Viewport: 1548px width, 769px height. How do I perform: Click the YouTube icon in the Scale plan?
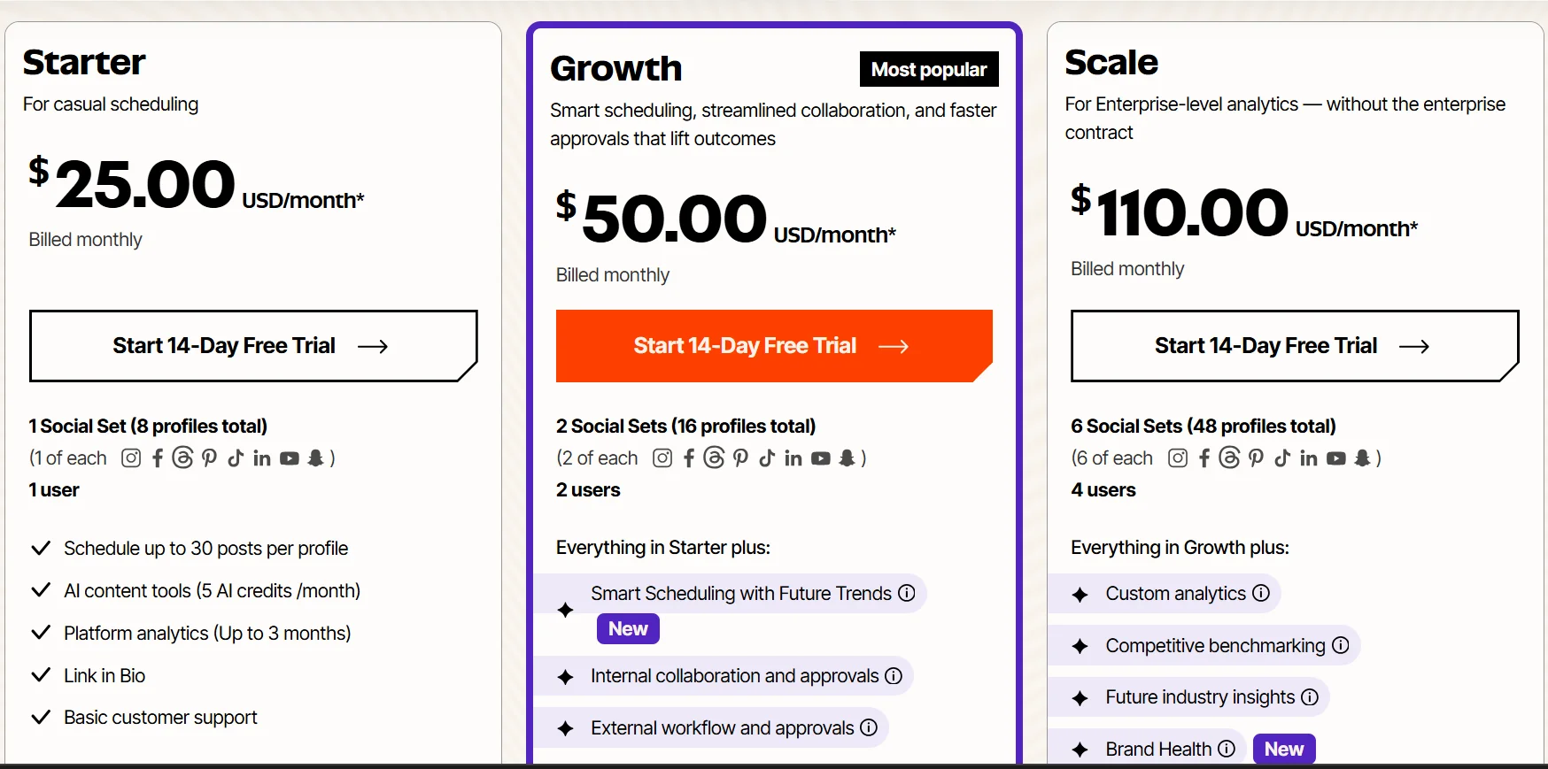(x=1336, y=458)
